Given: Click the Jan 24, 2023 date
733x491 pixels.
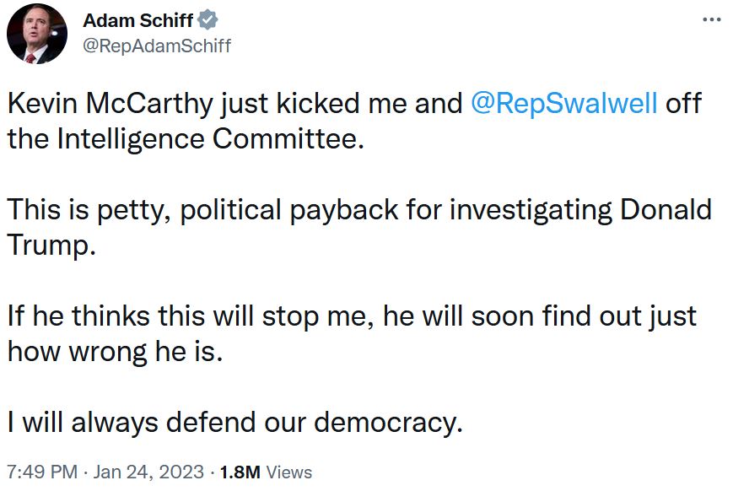Looking at the screenshot, I should pos(148,472).
